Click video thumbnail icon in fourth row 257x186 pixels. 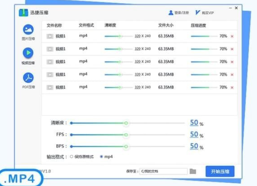click(x=50, y=74)
